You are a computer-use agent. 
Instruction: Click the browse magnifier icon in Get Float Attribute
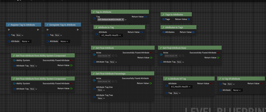pyautogui.click(x=116, y=56)
